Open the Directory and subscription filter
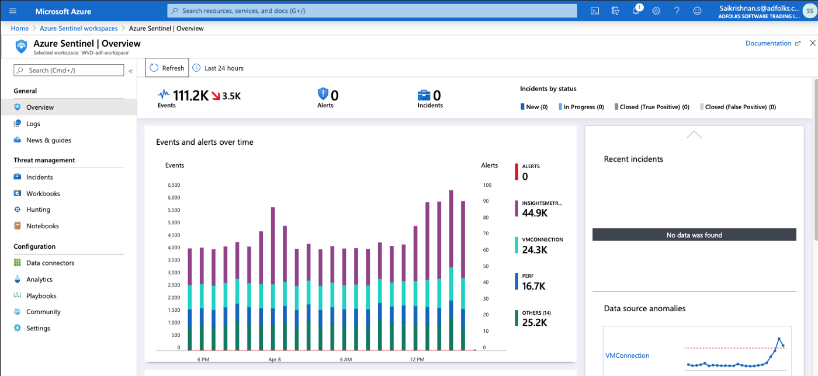Viewport: 818px width, 376px height. point(615,11)
